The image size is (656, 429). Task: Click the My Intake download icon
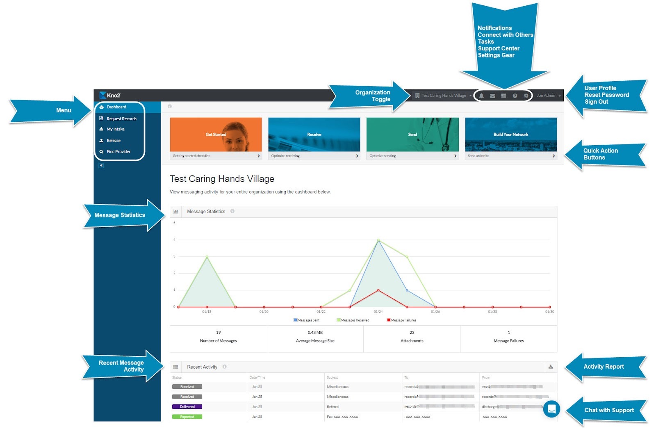[101, 129]
